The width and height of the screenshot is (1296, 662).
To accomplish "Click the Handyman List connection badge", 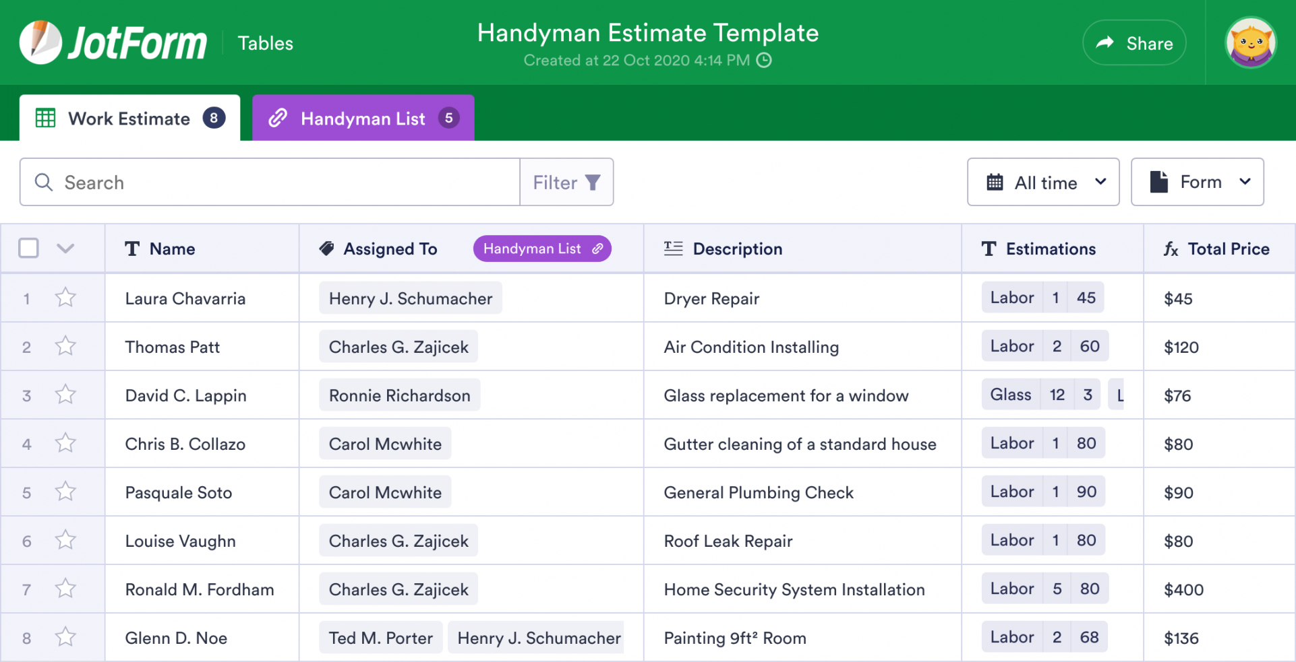I will coord(542,249).
